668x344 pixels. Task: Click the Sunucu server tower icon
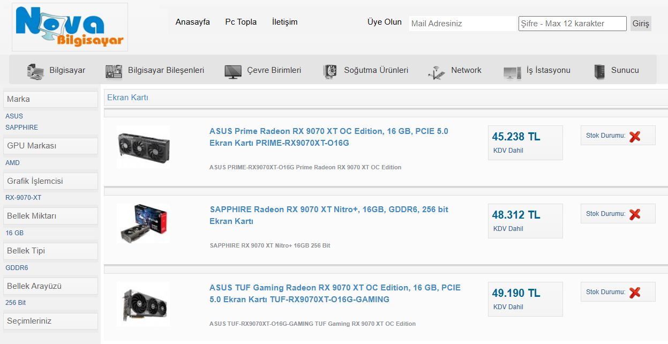coord(599,71)
